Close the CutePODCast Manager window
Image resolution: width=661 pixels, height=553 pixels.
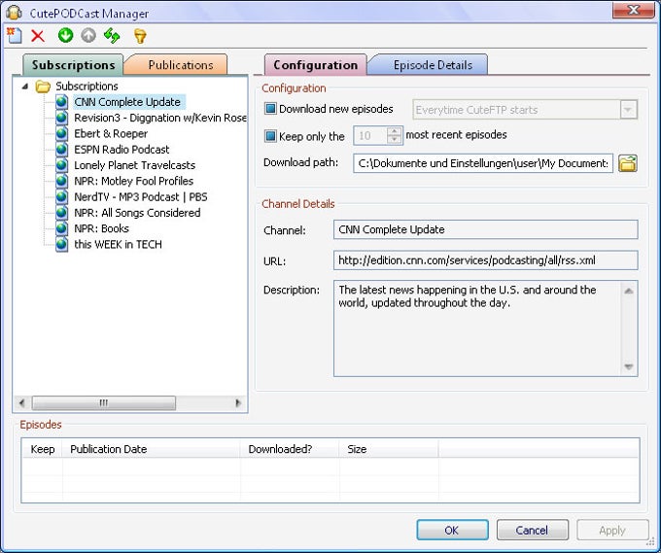tap(633, 10)
